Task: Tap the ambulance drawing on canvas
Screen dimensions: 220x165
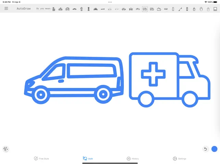Action: coord(170,80)
